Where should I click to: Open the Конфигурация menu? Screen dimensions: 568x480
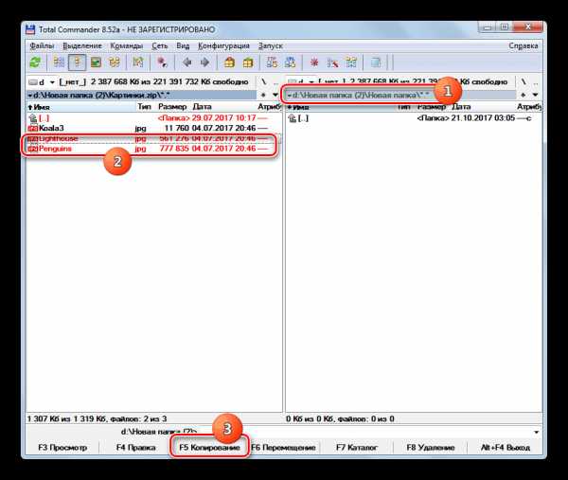coord(223,46)
